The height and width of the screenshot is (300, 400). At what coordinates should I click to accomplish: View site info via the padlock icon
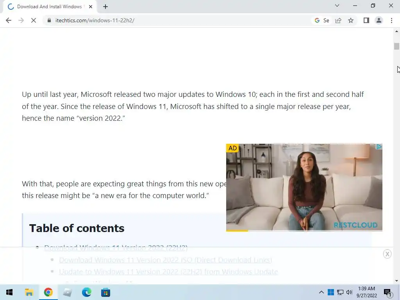pyautogui.click(x=49, y=20)
